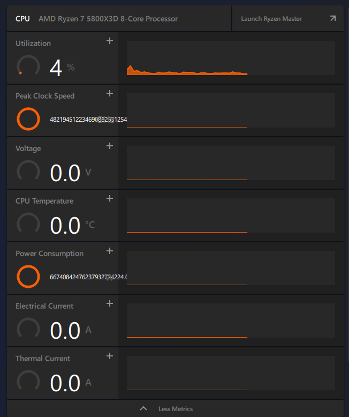This screenshot has width=349, height=417.
Task: Click the Voltage history graph
Action: pyautogui.click(x=231, y=163)
